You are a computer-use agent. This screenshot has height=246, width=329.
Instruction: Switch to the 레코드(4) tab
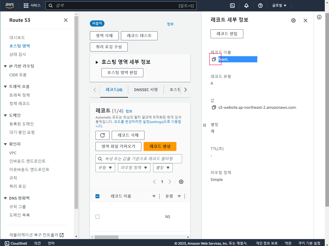[114, 90]
